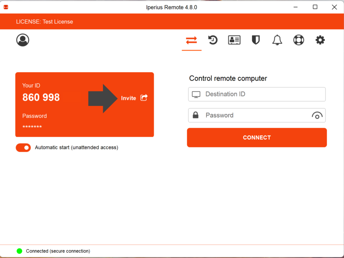Click Your ID number 860 998
344x258 pixels.
tap(41, 97)
